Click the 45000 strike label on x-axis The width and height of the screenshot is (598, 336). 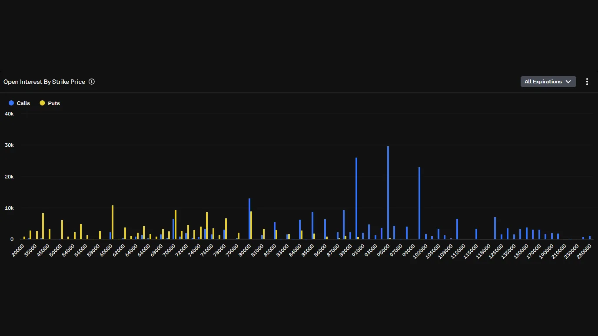(43, 250)
